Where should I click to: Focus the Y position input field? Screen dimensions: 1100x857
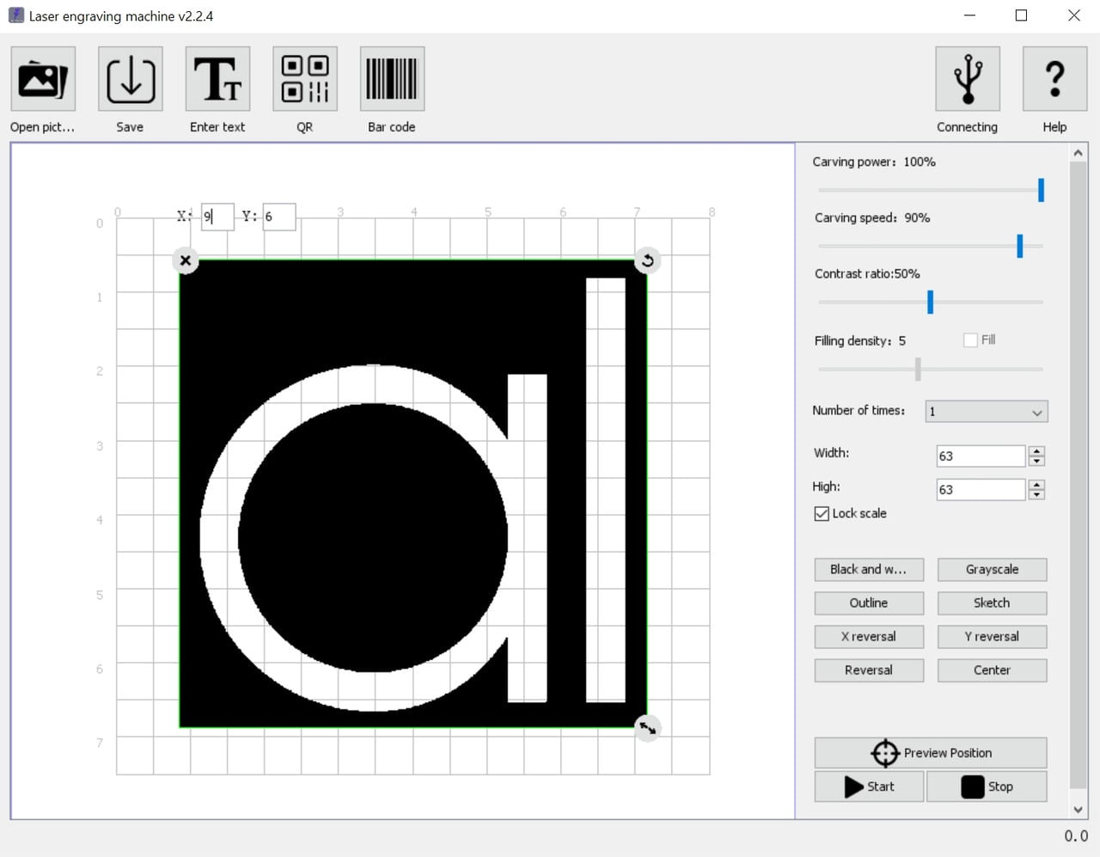click(x=279, y=217)
